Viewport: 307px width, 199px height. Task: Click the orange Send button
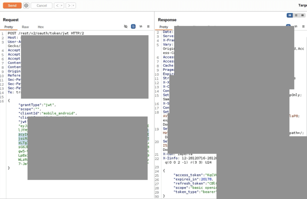[x=12, y=5]
